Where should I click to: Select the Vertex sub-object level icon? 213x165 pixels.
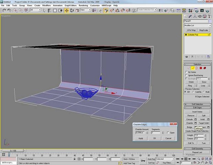(x=188, y=68)
